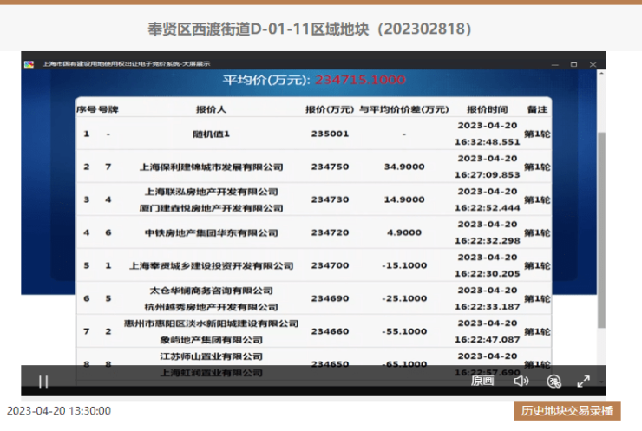Pause the video playback
The image size is (642, 431).
43,382
